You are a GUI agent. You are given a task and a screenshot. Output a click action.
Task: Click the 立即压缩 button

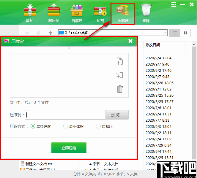[x=69, y=148]
